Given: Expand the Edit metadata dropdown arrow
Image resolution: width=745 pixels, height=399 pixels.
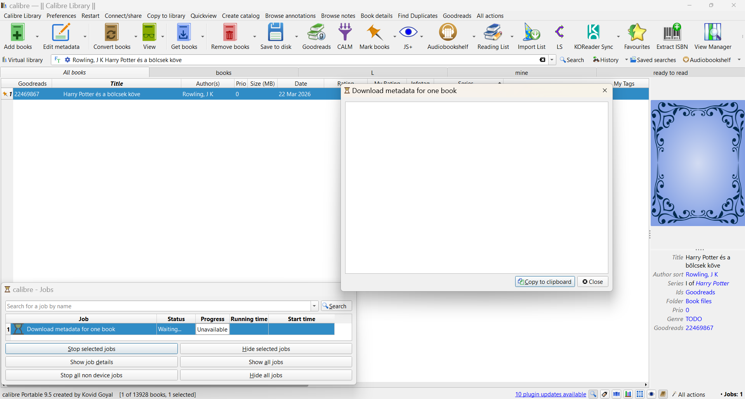Looking at the screenshot, I should pyautogui.click(x=85, y=36).
